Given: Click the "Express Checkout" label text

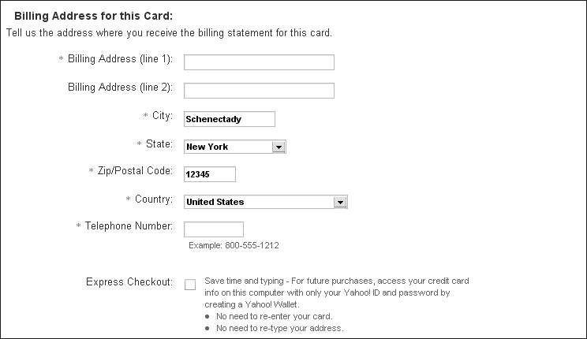Looking at the screenshot, I should point(129,281).
